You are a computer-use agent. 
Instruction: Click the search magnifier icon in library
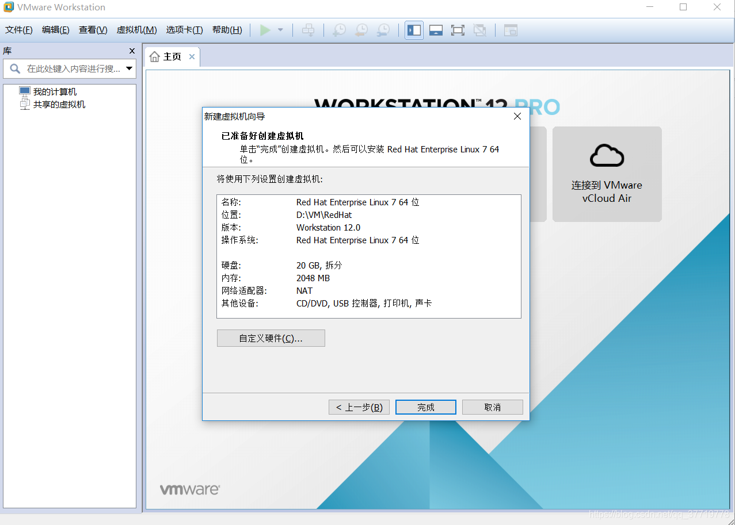click(15, 69)
